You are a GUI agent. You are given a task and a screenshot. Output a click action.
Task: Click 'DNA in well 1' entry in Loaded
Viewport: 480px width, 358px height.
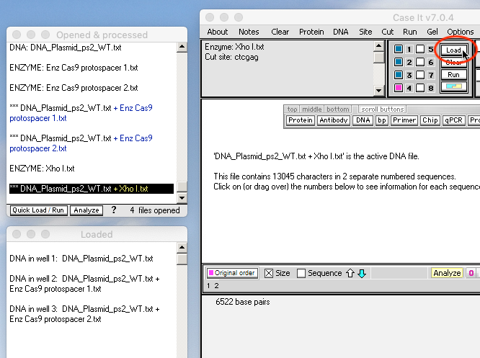tap(81, 259)
